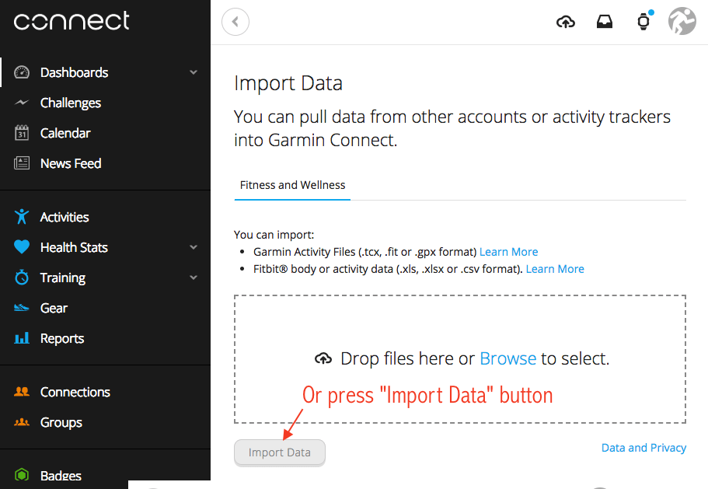The width and height of the screenshot is (708, 489).
Task: Open the Data and Privacy link
Action: pos(643,448)
